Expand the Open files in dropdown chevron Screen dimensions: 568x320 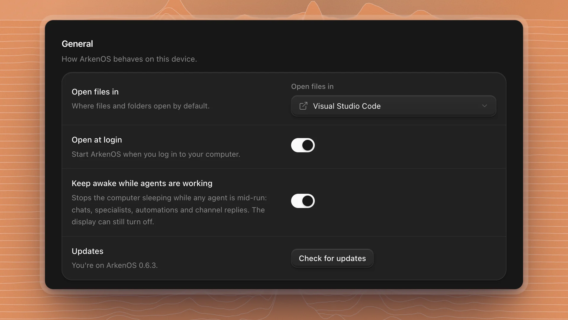coord(484,106)
